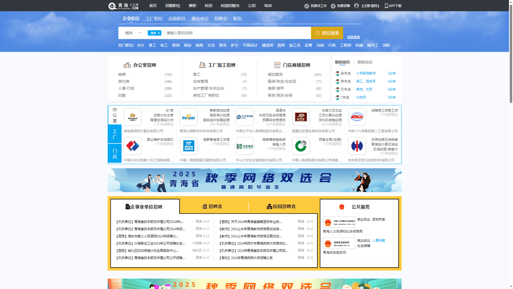Click the 门店商铺招聘 shop icon

pyautogui.click(x=278, y=65)
